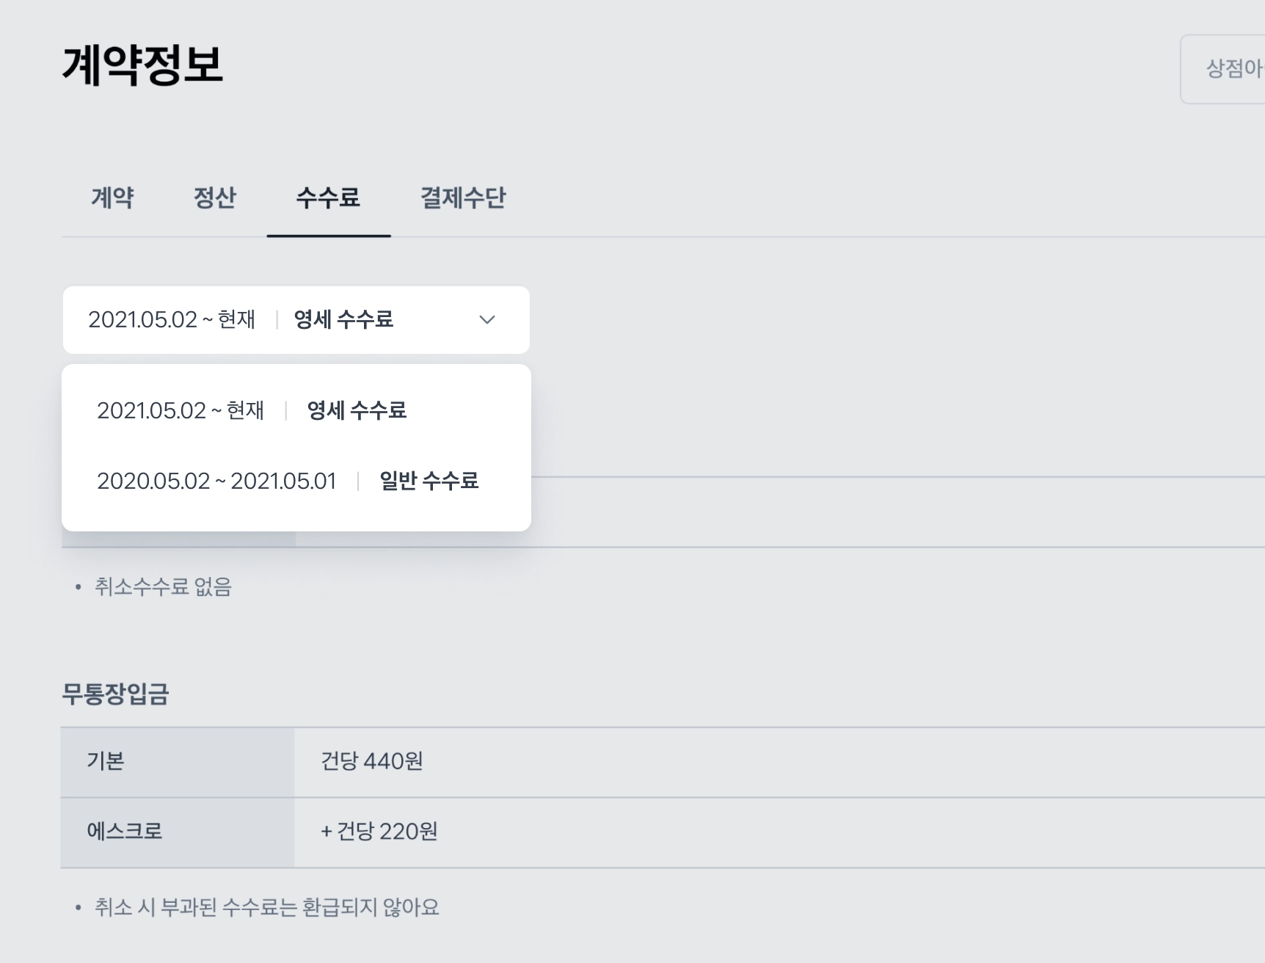Screen dimensions: 1265x963
Task: Click the + 건당 220원 fee value
Action: [x=379, y=832]
